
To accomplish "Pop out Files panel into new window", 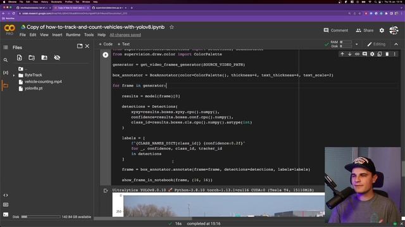I will 80,46.
